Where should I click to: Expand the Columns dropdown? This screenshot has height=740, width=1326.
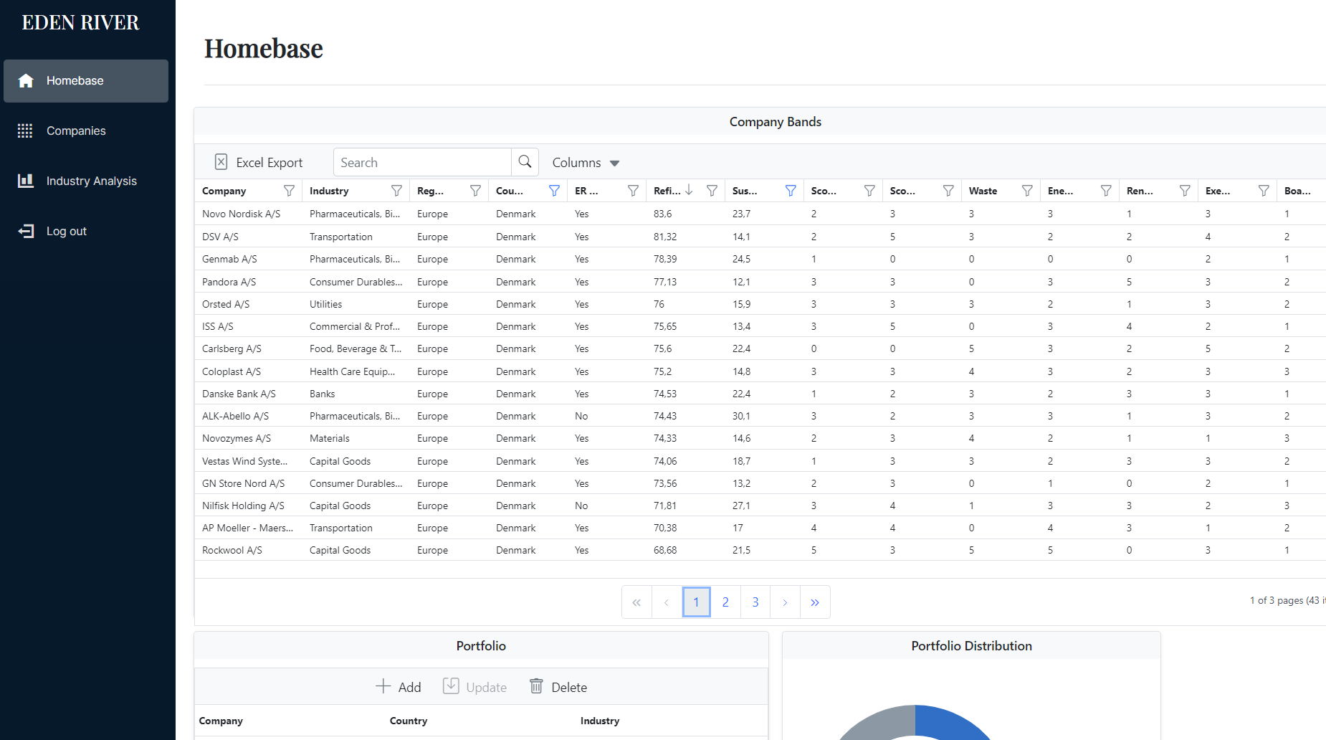click(x=586, y=163)
